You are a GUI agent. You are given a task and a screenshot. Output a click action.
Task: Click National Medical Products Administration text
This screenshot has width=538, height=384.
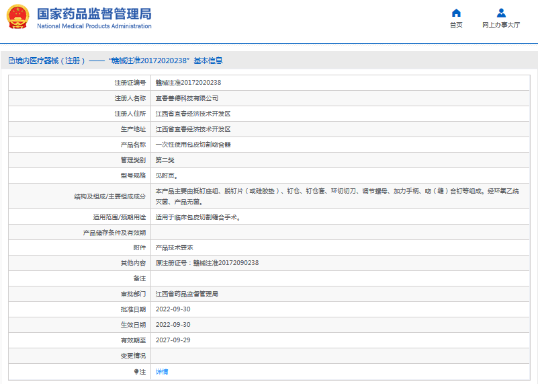(x=94, y=26)
